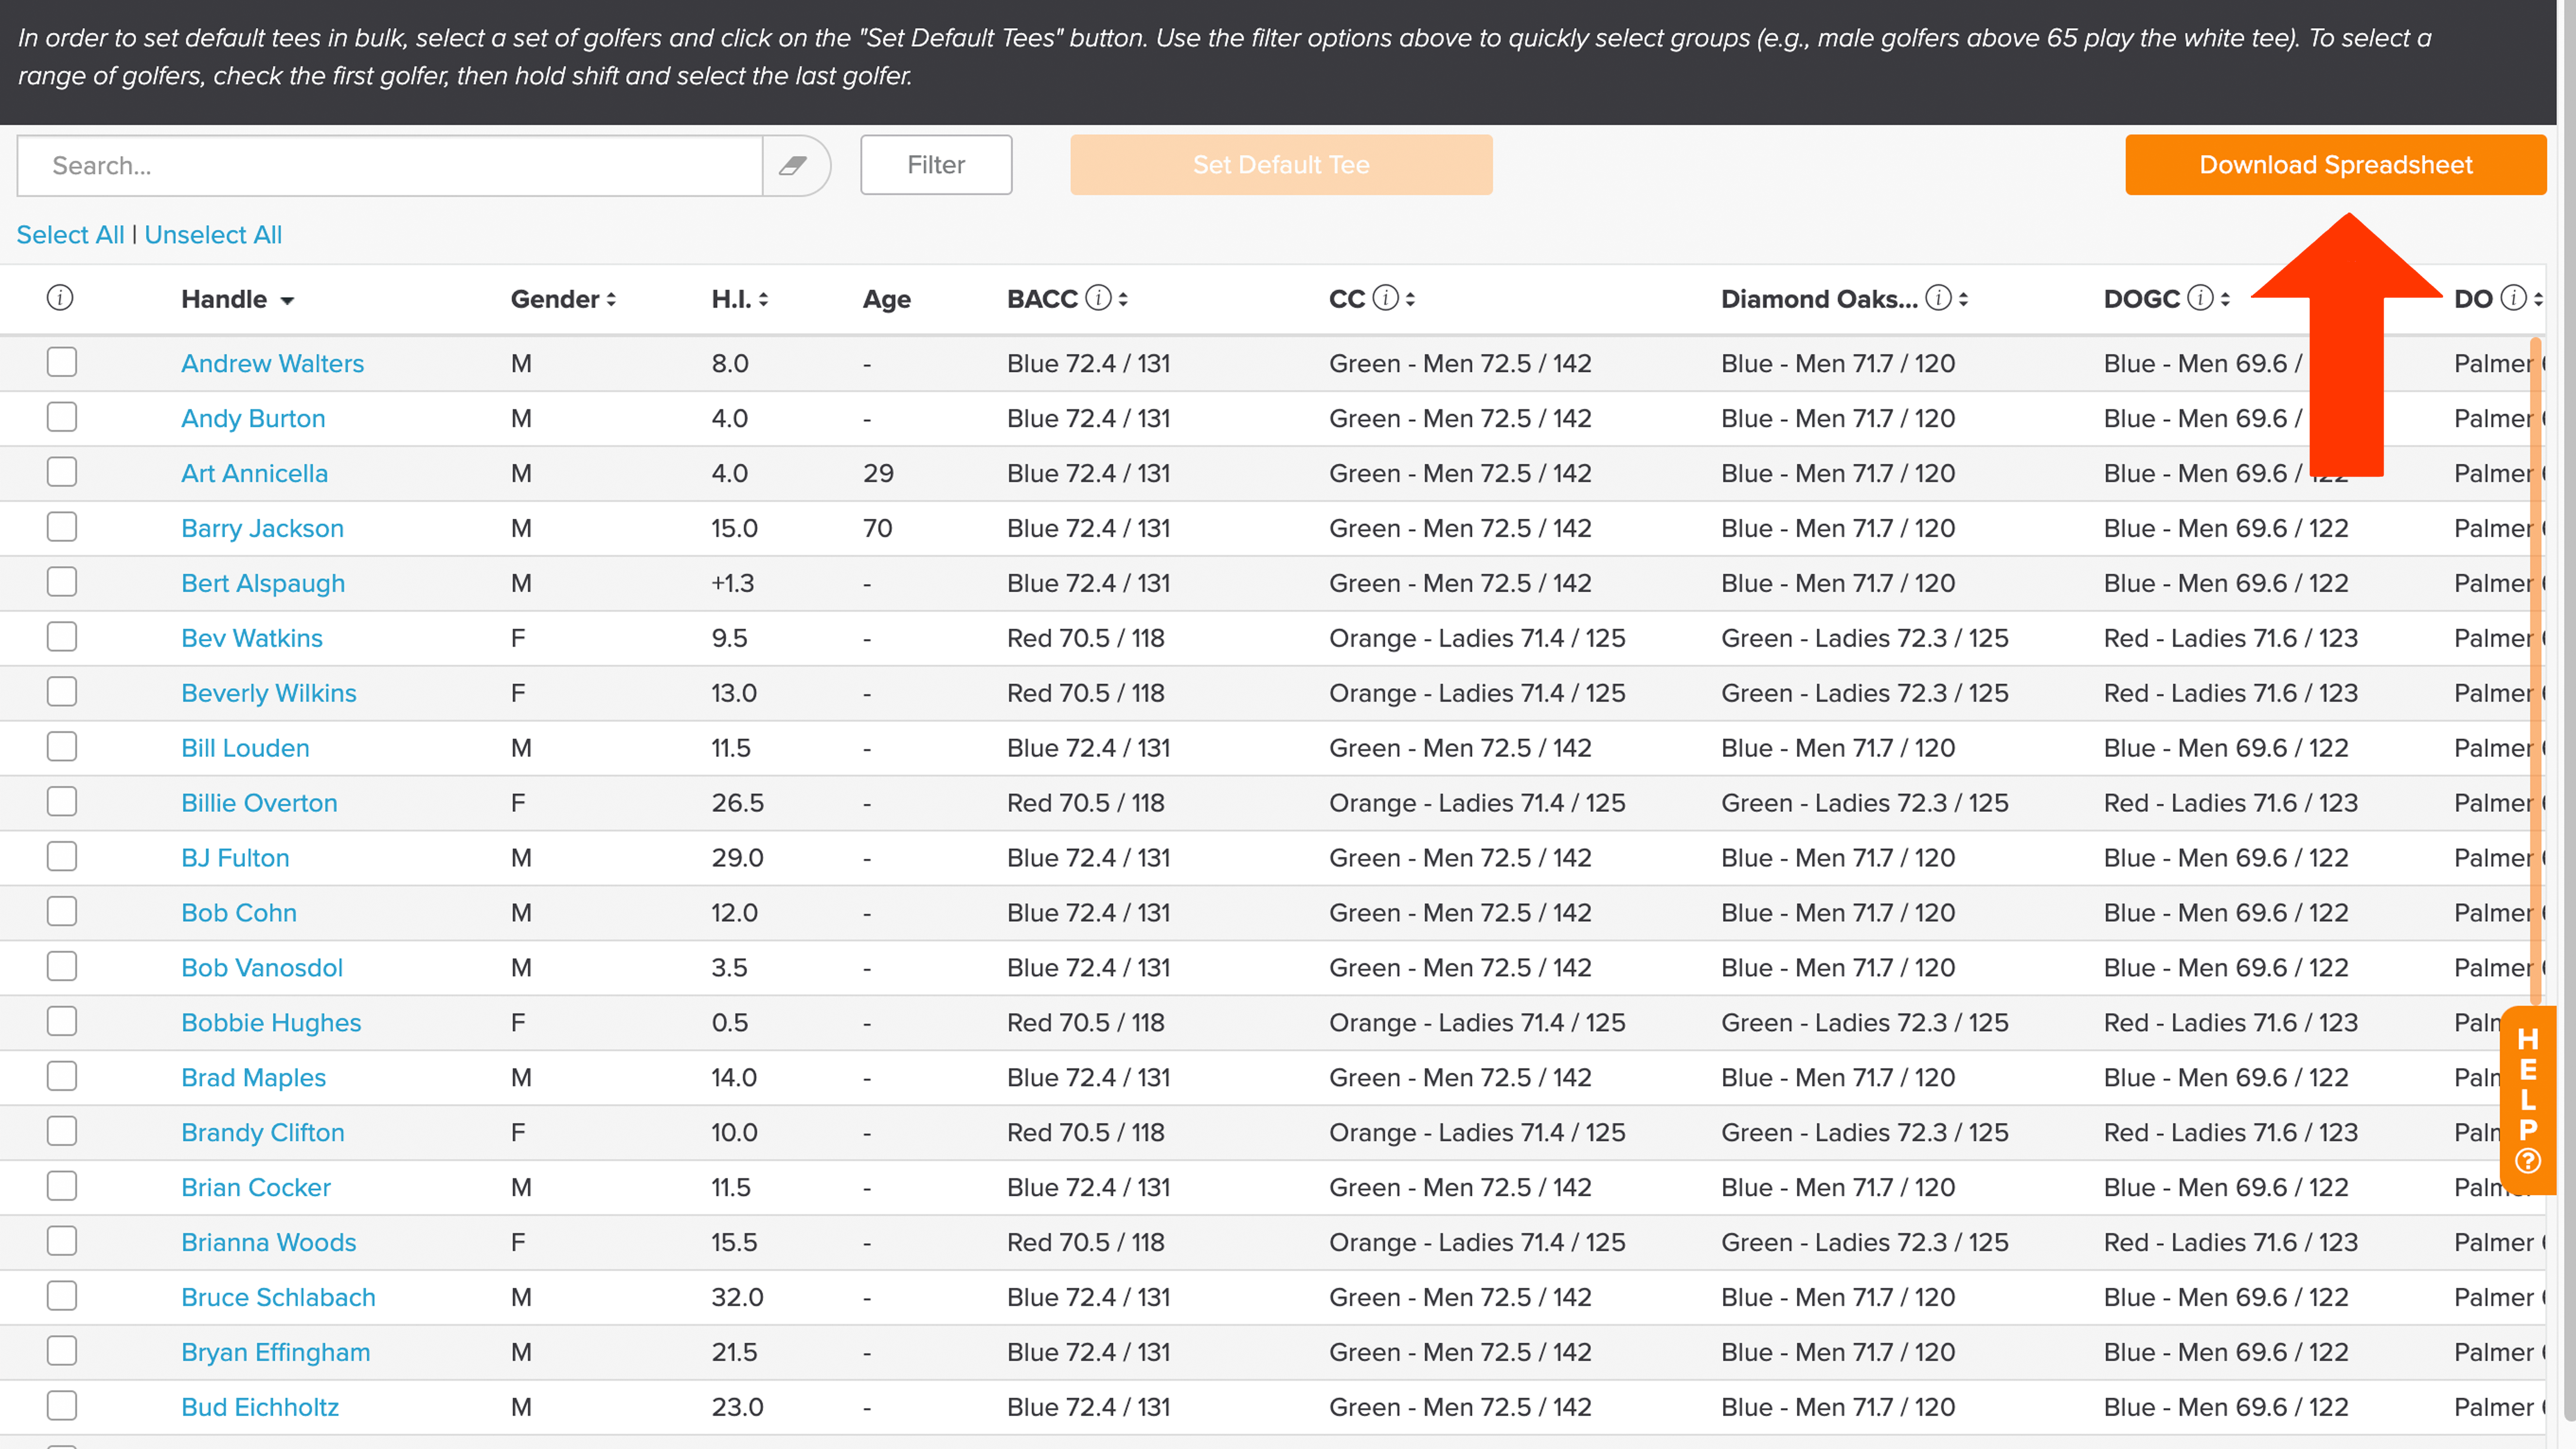Open Bill Louden golfer profile
The width and height of the screenshot is (2576, 1449).
click(x=245, y=748)
